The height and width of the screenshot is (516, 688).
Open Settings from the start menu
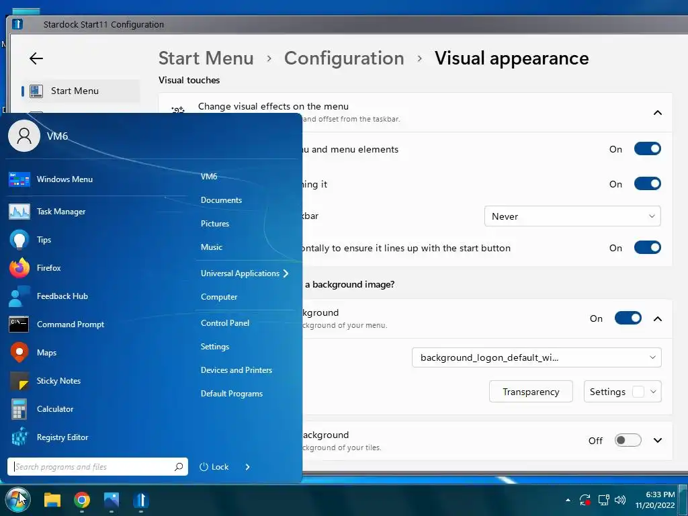tap(215, 347)
